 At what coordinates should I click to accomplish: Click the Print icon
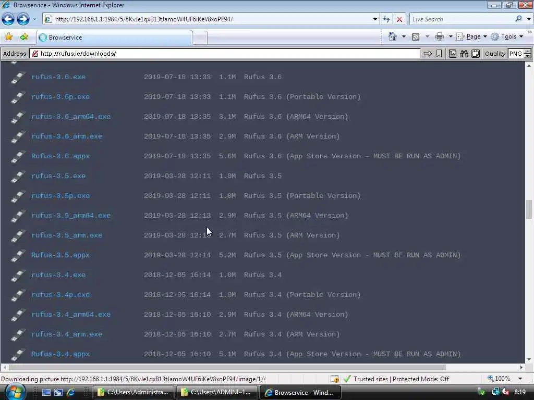[440, 36]
